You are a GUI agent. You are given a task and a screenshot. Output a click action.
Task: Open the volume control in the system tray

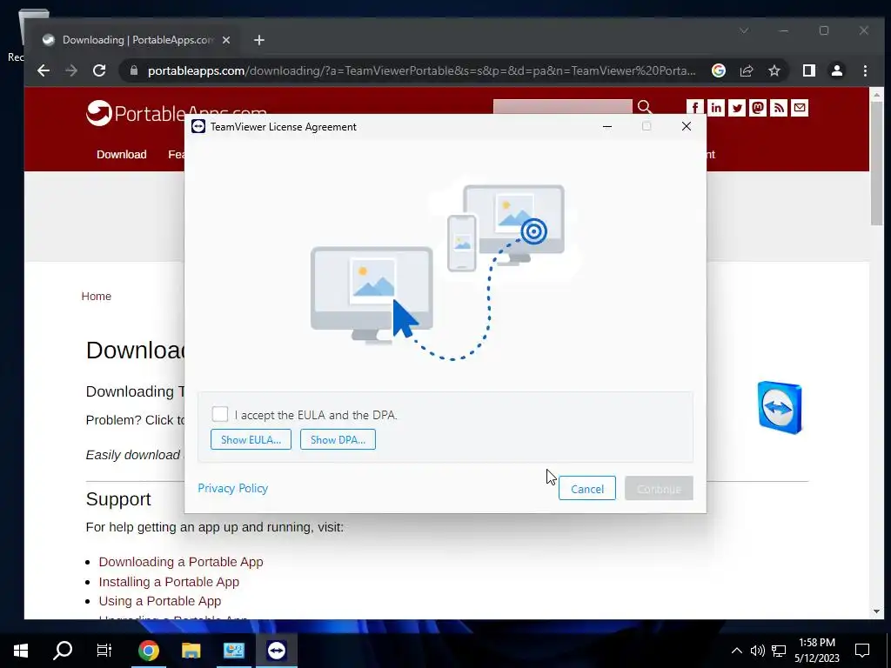[x=757, y=651]
